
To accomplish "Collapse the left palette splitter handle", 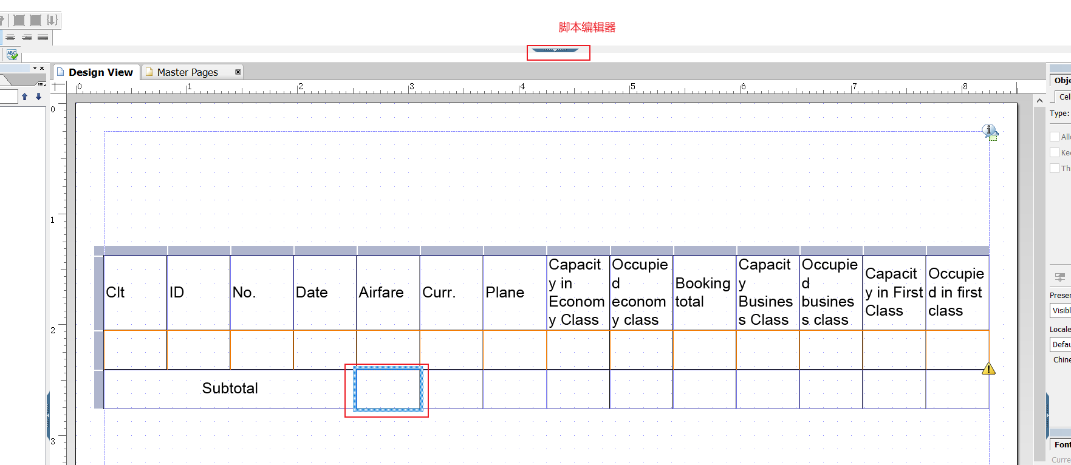I will coord(48,415).
